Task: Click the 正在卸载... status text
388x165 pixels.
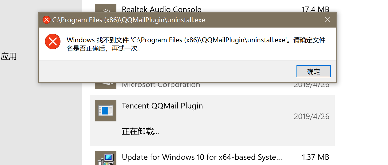Action: [140, 132]
